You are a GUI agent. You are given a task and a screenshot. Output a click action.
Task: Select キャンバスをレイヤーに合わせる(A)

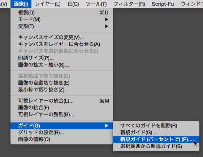61,44
